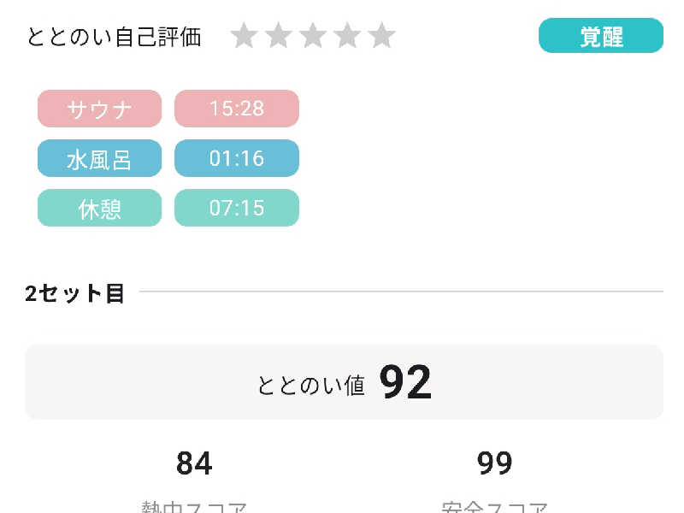This screenshot has width=684, height=513.
Task: Tap the 覚醒 badge
Action: click(x=600, y=36)
